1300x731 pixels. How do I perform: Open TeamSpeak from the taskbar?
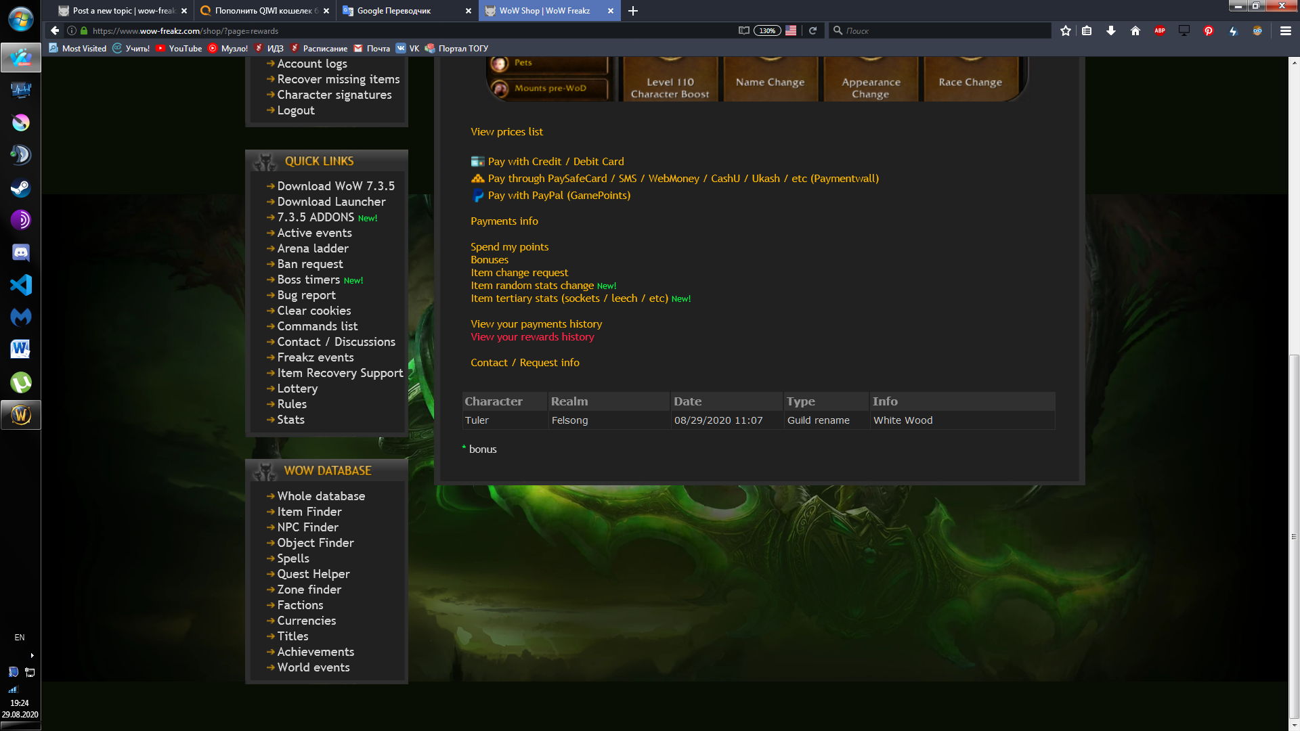pyautogui.click(x=20, y=155)
